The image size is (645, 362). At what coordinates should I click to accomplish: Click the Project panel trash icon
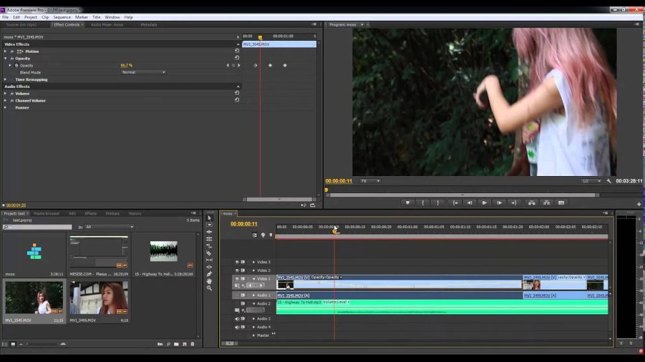pos(193,344)
